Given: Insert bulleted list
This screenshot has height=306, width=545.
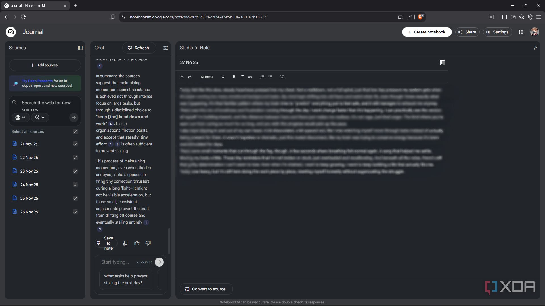Looking at the screenshot, I should click(x=270, y=77).
